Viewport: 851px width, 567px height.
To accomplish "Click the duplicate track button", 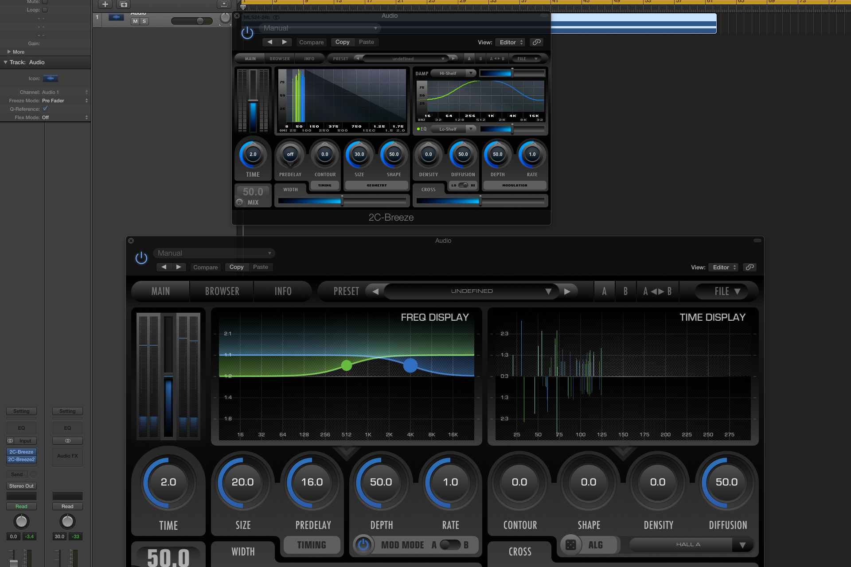I will coord(124,4).
